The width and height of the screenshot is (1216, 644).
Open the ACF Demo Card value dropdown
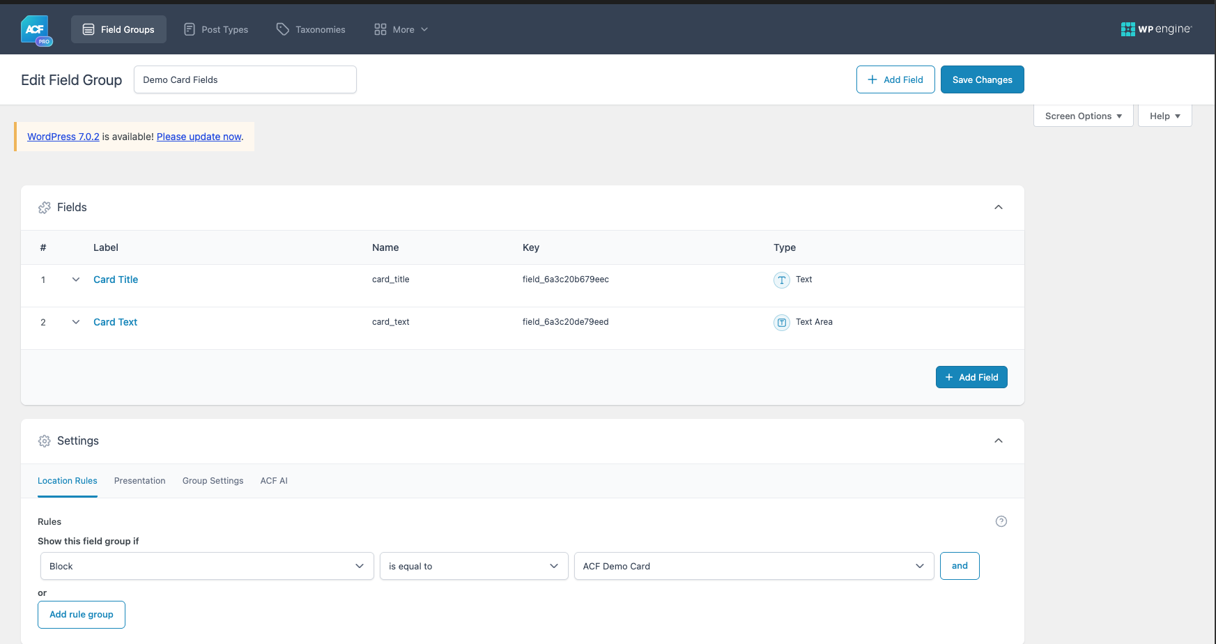(754, 566)
